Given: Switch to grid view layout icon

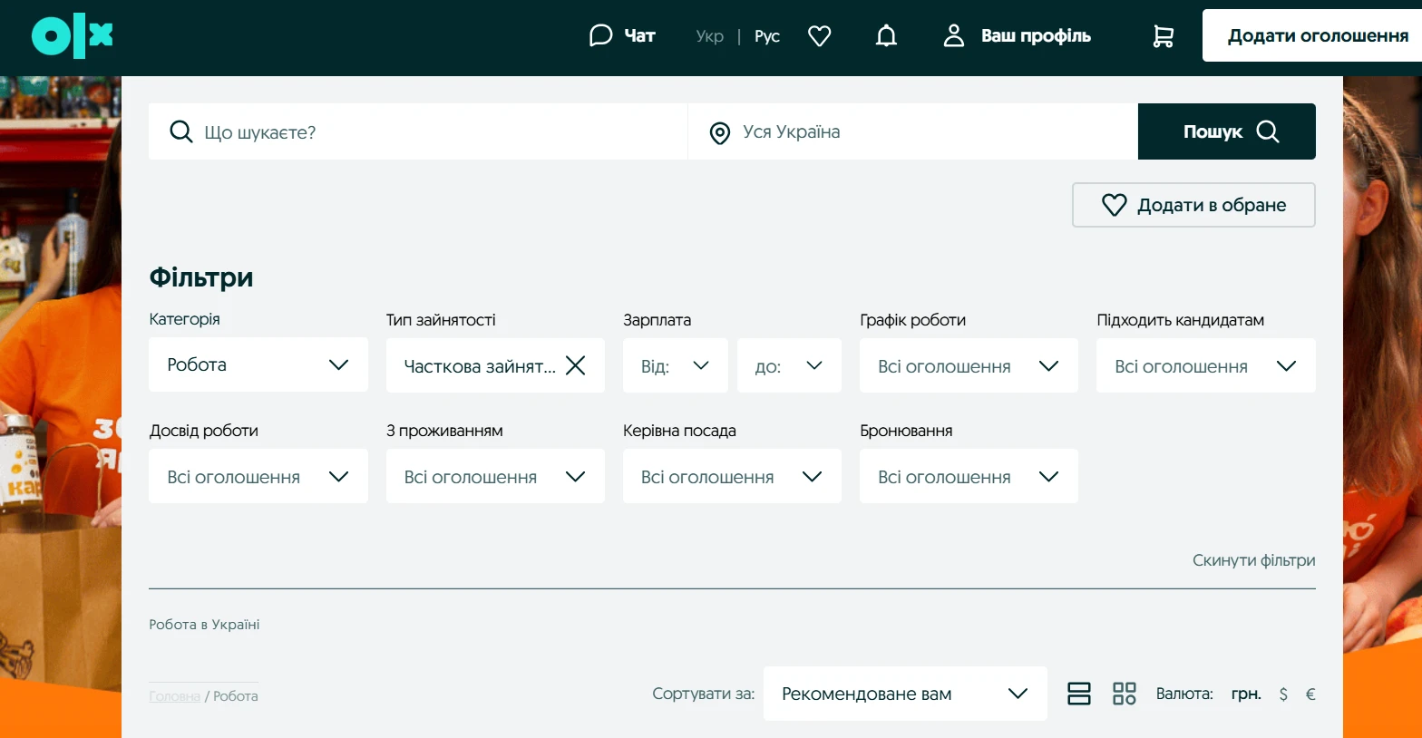Looking at the screenshot, I should coord(1125,694).
